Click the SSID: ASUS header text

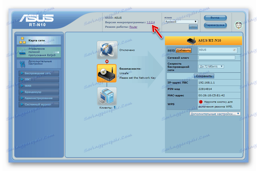coord(113,18)
